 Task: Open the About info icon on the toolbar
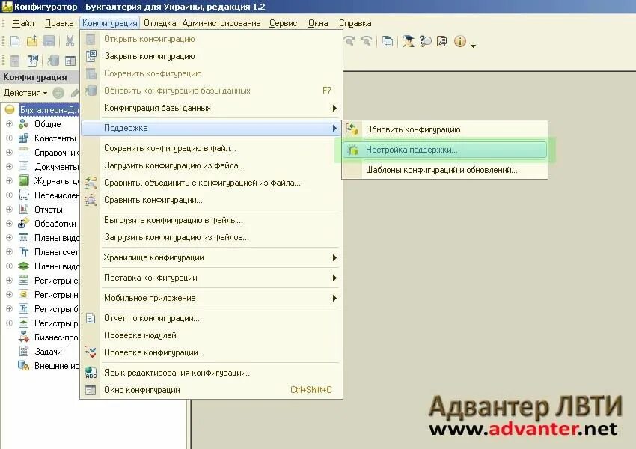point(459,41)
